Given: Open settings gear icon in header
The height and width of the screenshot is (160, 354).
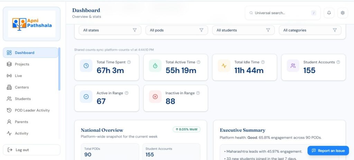Looking at the screenshot, I should 343,13.
